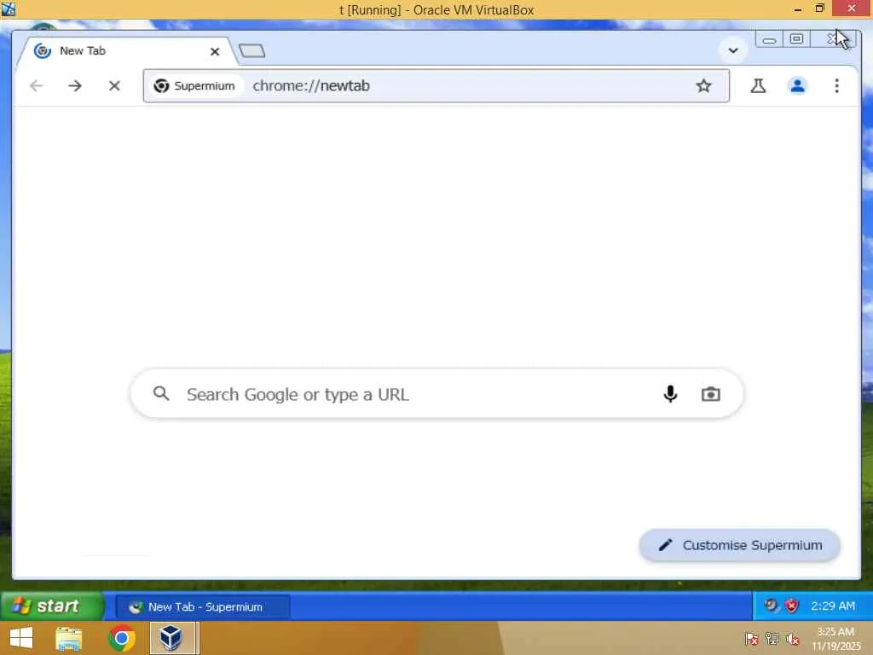Image resolution: width=873 pixels, height=655 pixels.
Task: Focus the address bar showing chrome://newtab
Action: 436,86
